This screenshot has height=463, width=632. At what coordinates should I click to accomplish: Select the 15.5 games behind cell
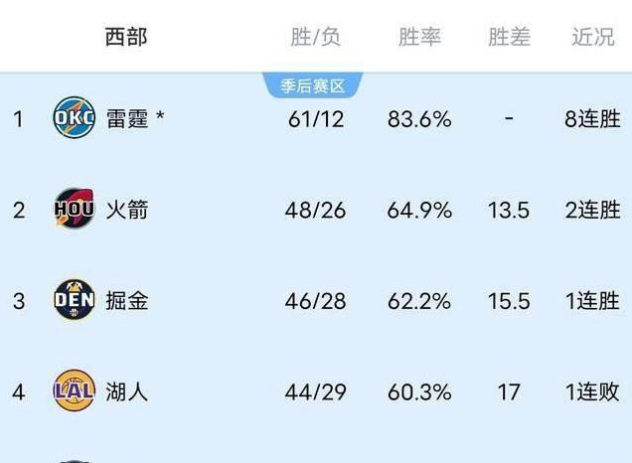tap(509, 301)
